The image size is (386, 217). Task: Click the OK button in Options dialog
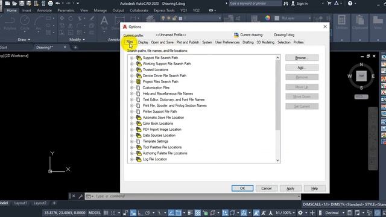click(x=242, y=188)
